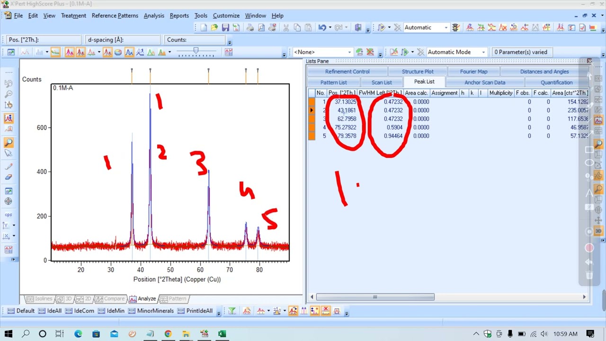This screenshot has width=606, height=341.
Task: Expand the position readout toolbar overflow arrow
Action: pyautogui.click(x=230, y=42)
